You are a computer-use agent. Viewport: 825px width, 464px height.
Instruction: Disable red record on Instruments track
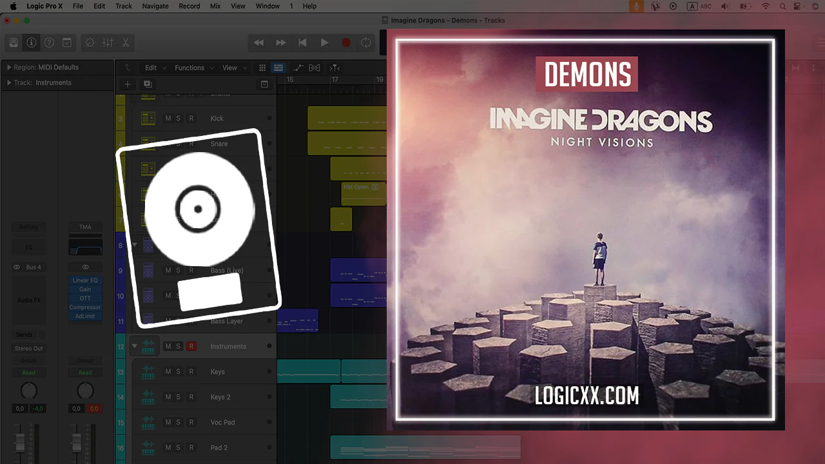[x=191, y=346]
